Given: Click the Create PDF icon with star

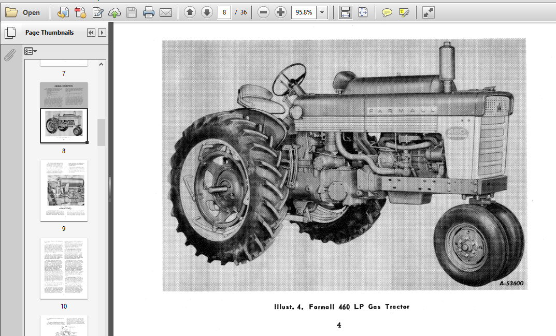Looking at the screenshot, I should [80, 13].
